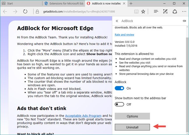Click 'Ads in Flash videos are not blocked.'

point(55,89)
